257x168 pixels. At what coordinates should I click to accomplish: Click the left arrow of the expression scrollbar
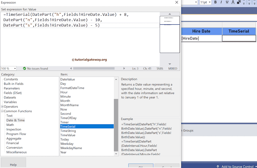tap(71, 68)
